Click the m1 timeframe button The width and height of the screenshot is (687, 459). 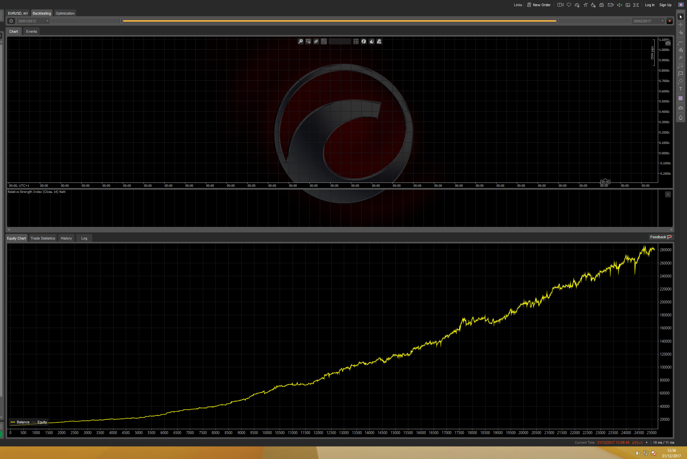pos(324,41)
